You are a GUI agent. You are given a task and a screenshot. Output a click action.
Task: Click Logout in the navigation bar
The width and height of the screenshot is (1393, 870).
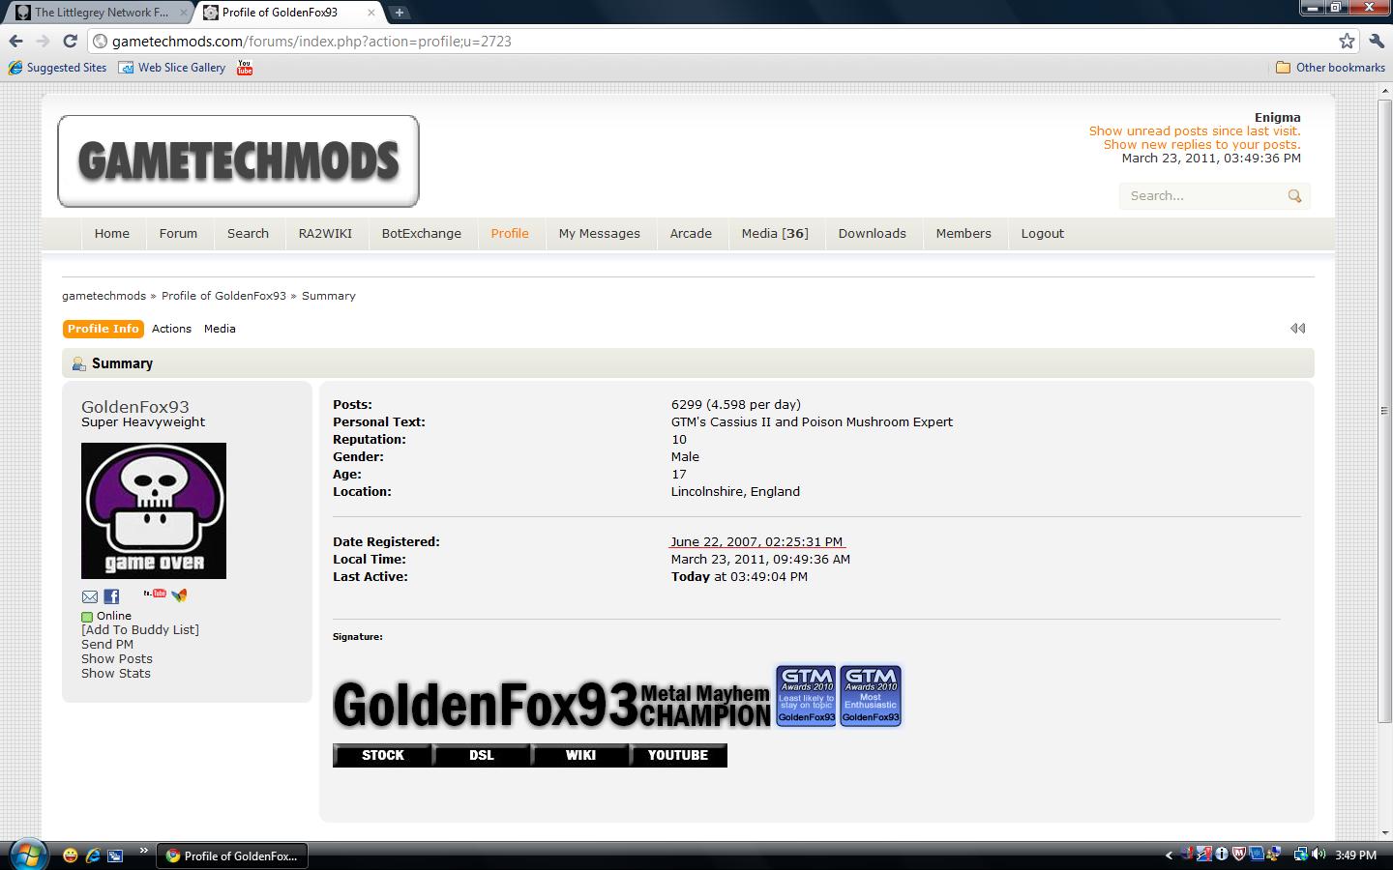pyautogui.click(x=1042, y=234)
